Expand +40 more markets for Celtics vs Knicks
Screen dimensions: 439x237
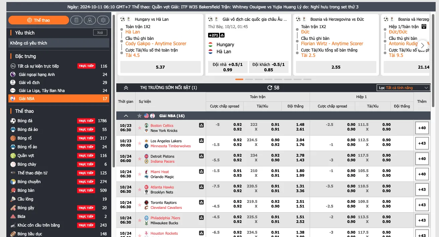point(422,128)
